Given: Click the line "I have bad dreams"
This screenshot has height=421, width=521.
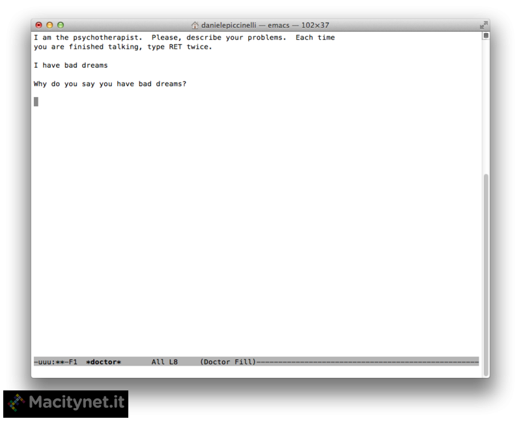Looking at the screenshot, I should point(70,66).
